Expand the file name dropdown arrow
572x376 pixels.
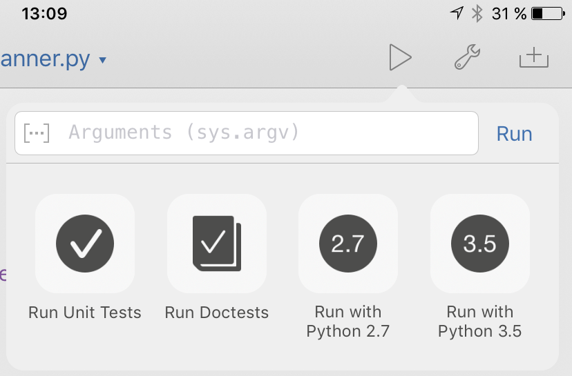(x=103, y=61)
